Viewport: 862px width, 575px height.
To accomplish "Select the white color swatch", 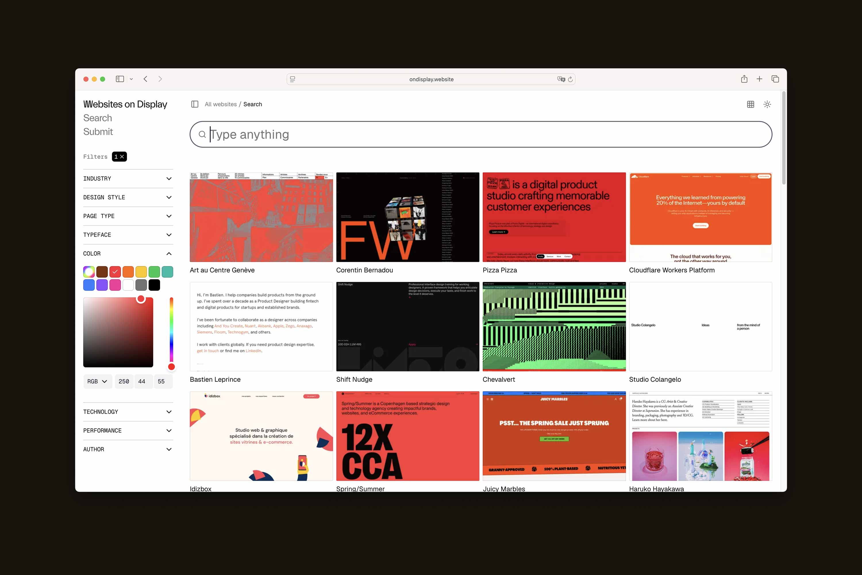I will [128, 285].
